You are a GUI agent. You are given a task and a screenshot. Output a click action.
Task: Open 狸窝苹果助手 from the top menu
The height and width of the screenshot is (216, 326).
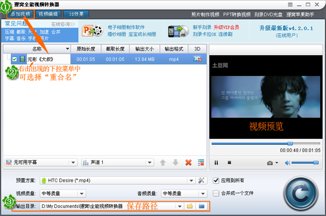click(x=300, y=15)
